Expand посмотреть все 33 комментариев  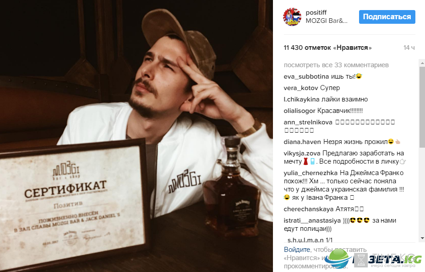click(x=336, y=65)
